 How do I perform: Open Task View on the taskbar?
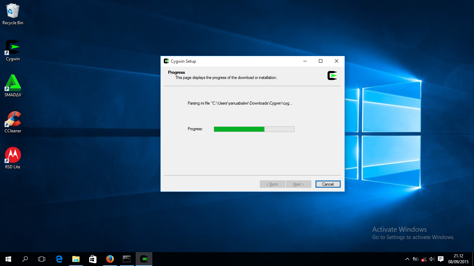(42, 259)
